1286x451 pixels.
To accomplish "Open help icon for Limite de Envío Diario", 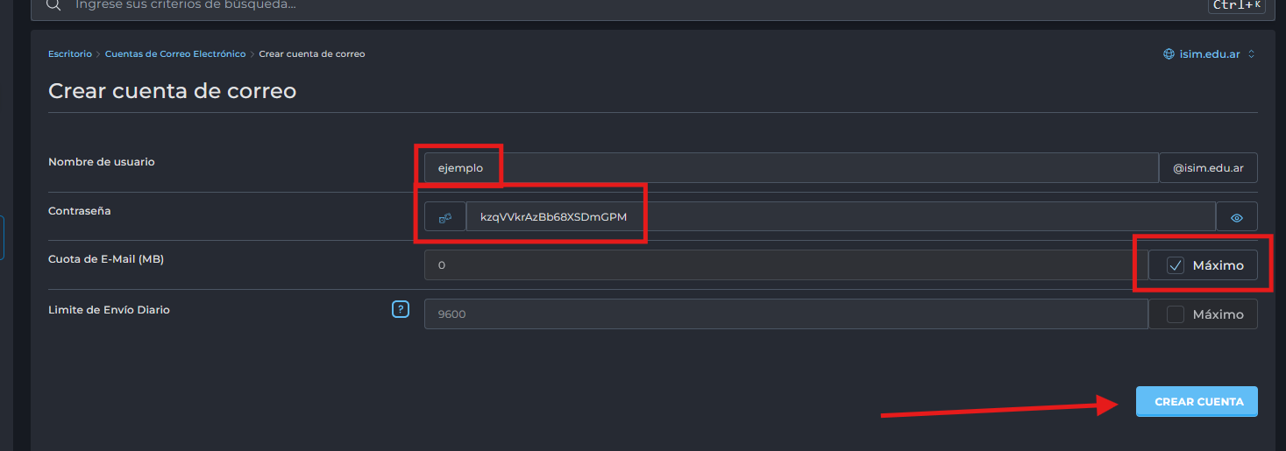I will tap(401, 309).
